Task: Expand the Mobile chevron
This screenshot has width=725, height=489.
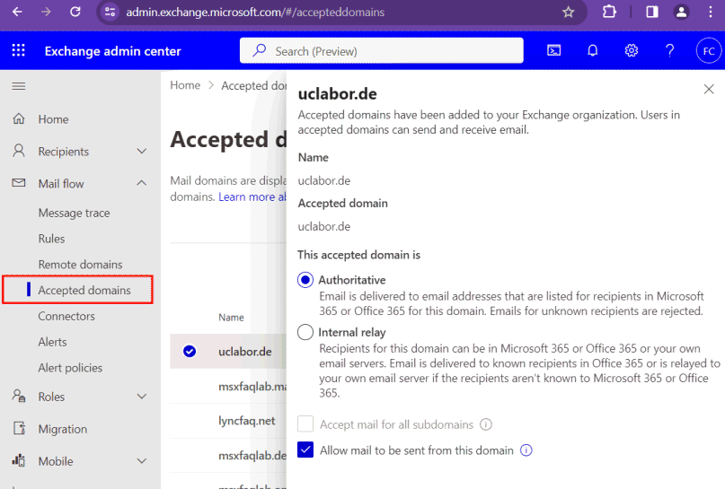Action: tap(142, 461)
